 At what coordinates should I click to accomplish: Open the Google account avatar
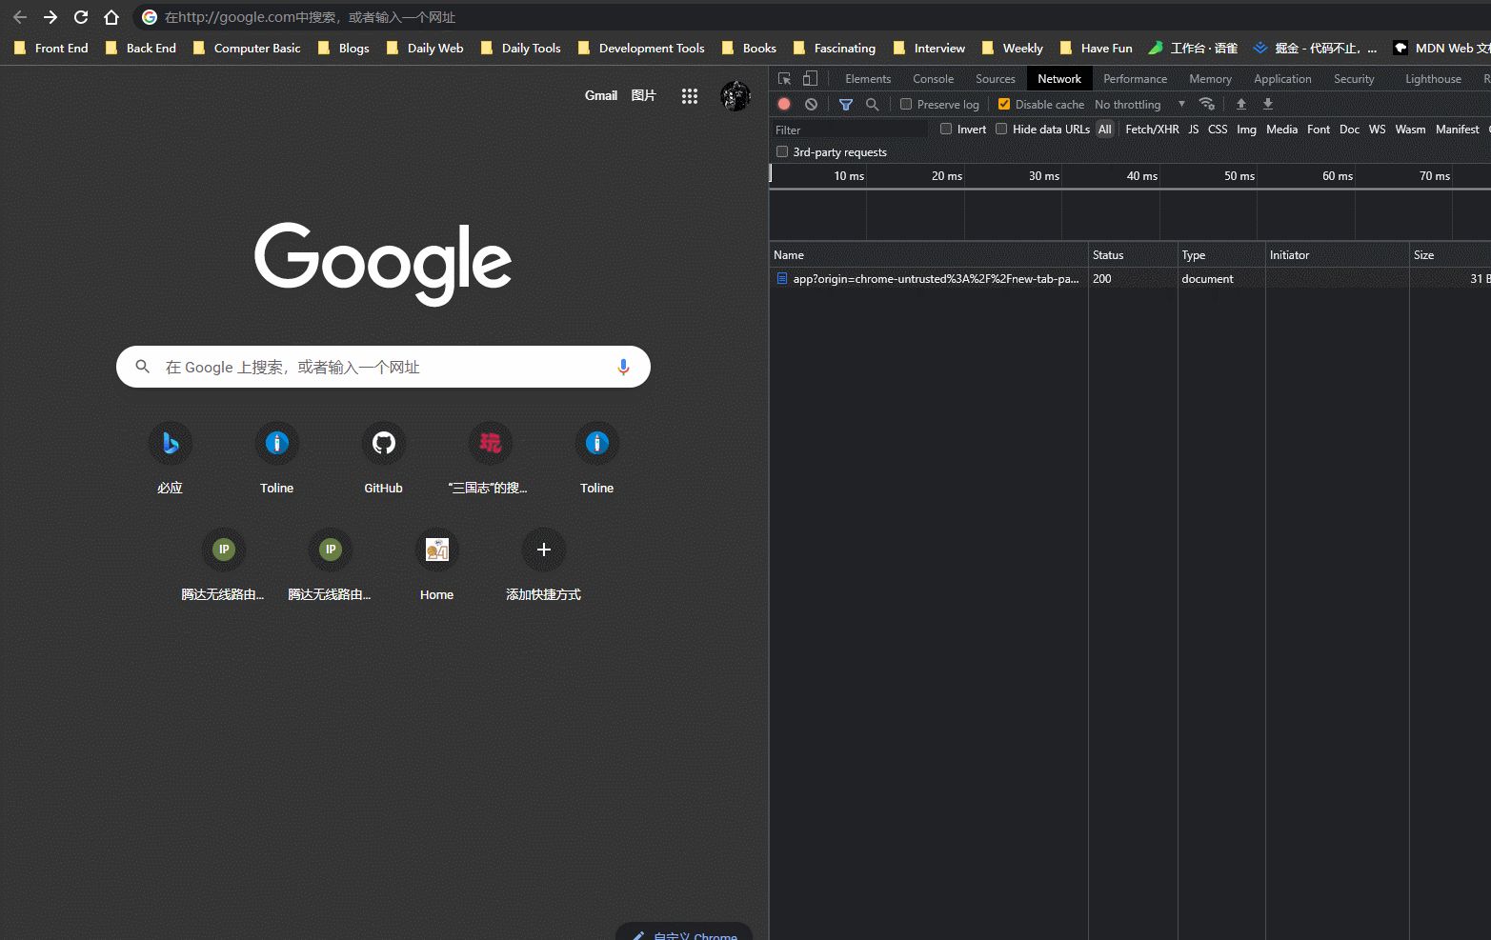(735, 95)
